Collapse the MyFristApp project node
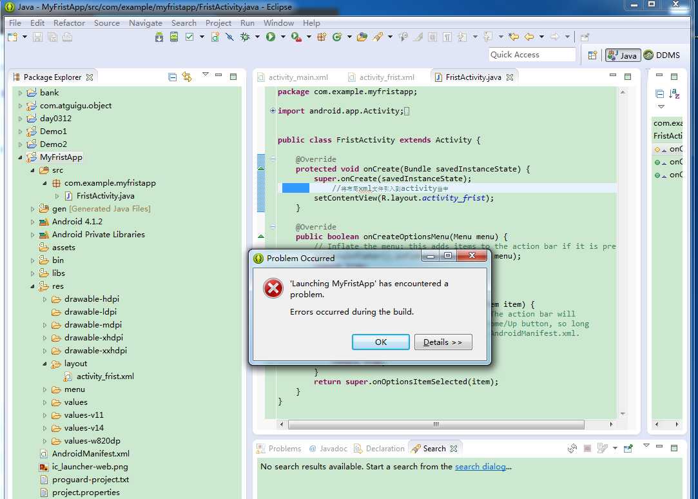 [x=20, y=157]
